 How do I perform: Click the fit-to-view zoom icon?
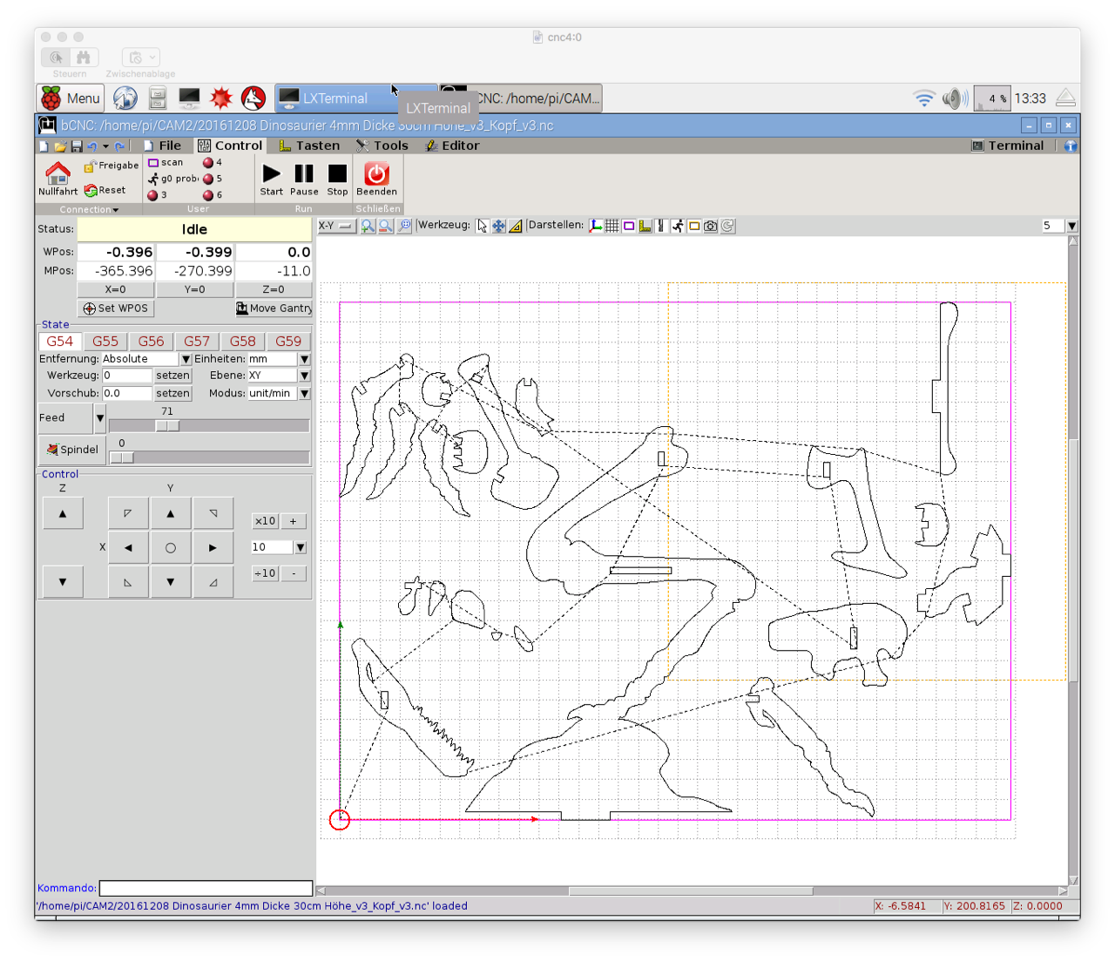point(405,226)
